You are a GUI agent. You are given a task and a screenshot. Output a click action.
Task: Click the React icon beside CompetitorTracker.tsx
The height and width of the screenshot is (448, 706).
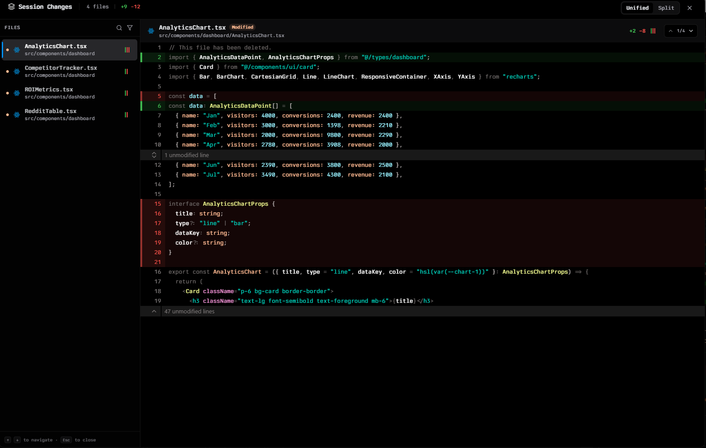[17, 72]
